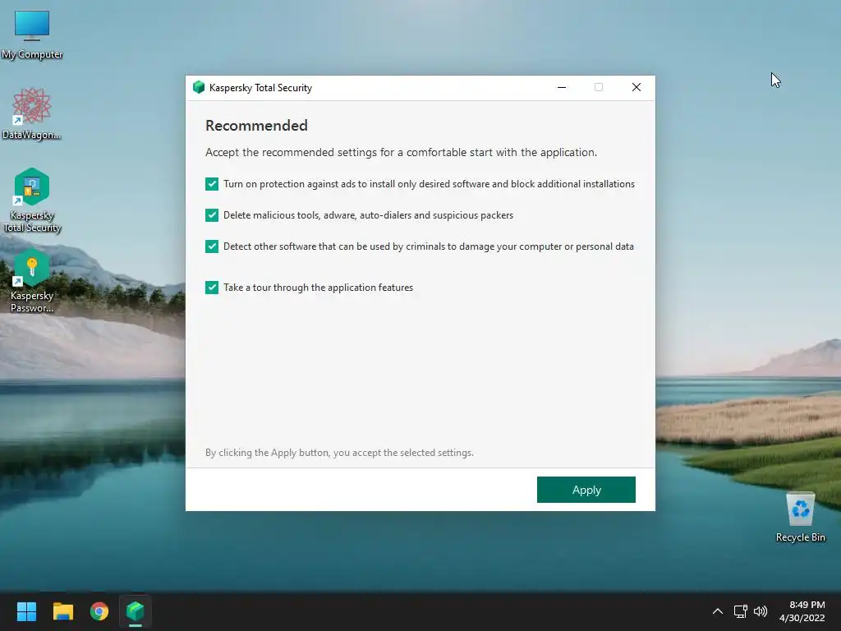Screen dimensions: 841x631
Task: Open Kaspersky Password Manager desktop shortcut
Action: click(32, 280)
